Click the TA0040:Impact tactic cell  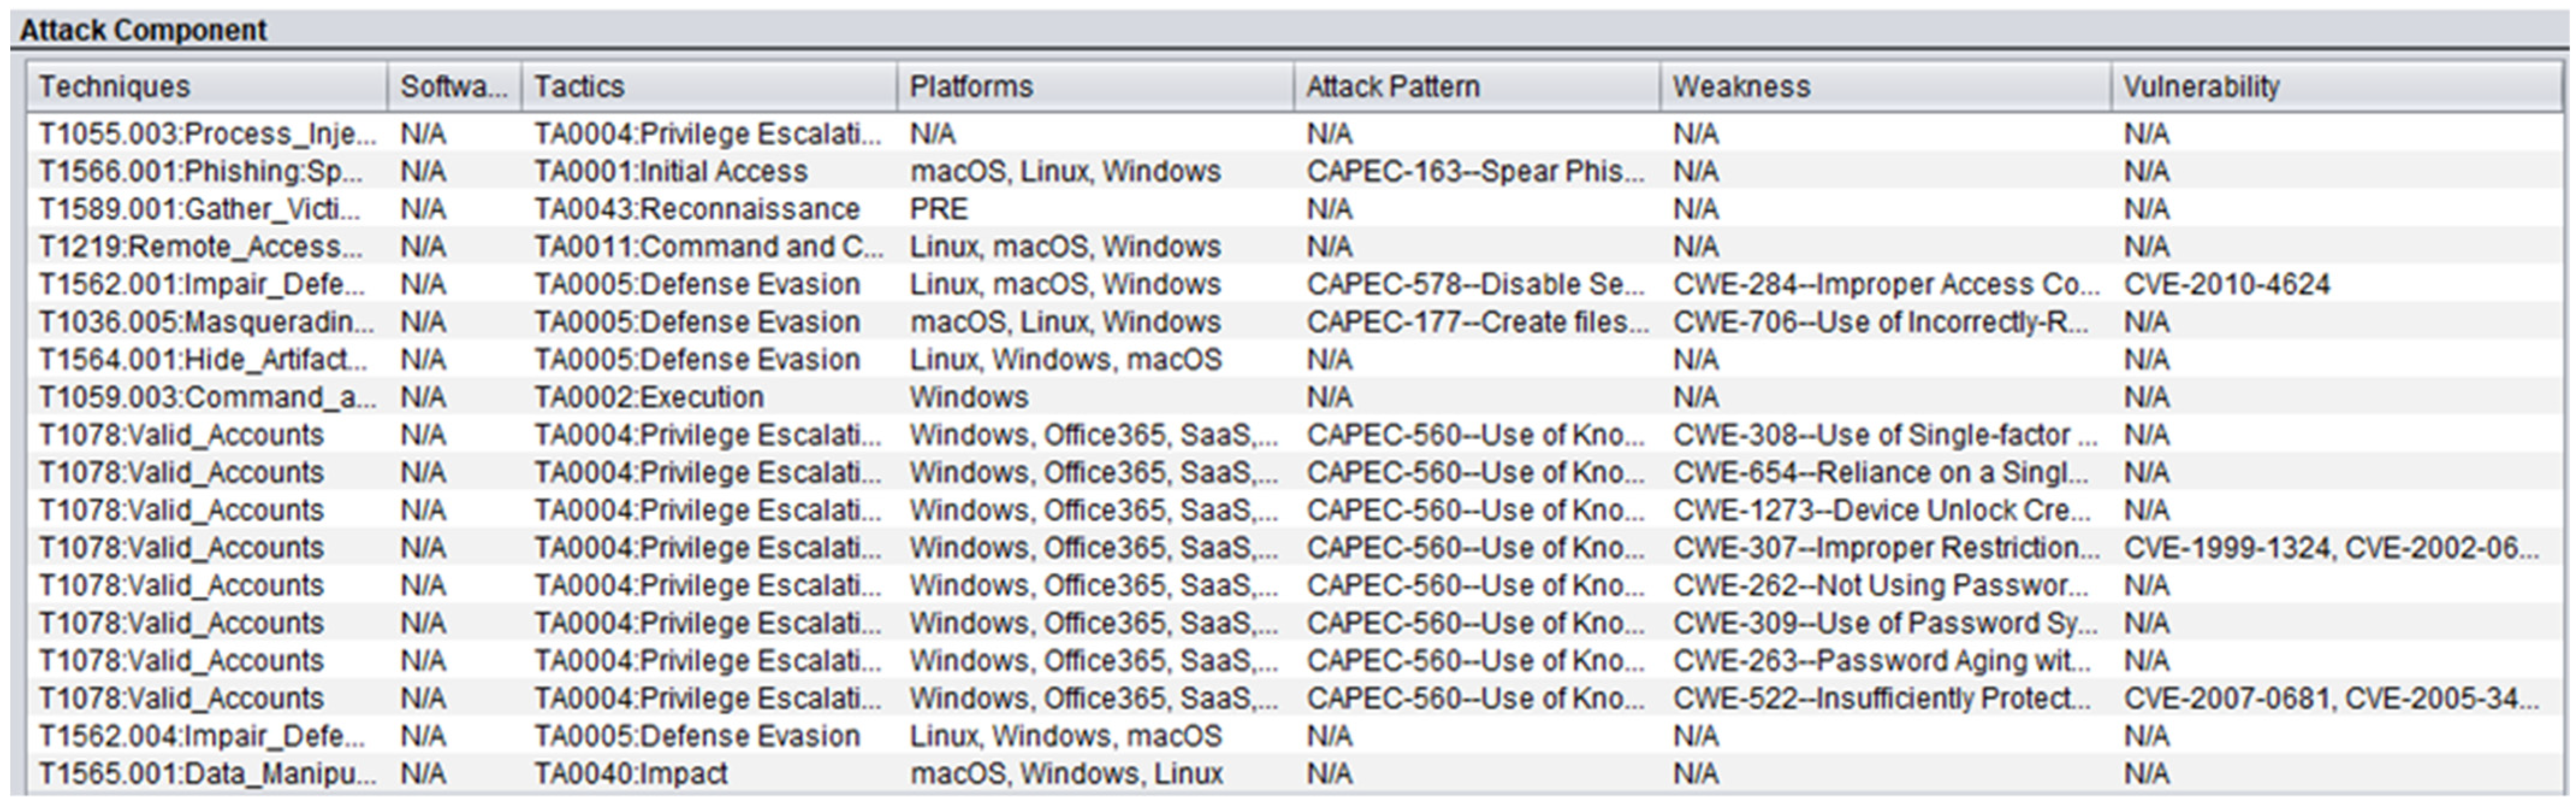pos(630,774)
